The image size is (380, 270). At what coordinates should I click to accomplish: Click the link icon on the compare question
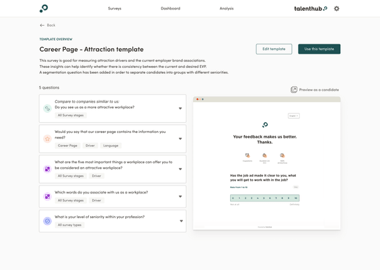[x=47, y=108]
